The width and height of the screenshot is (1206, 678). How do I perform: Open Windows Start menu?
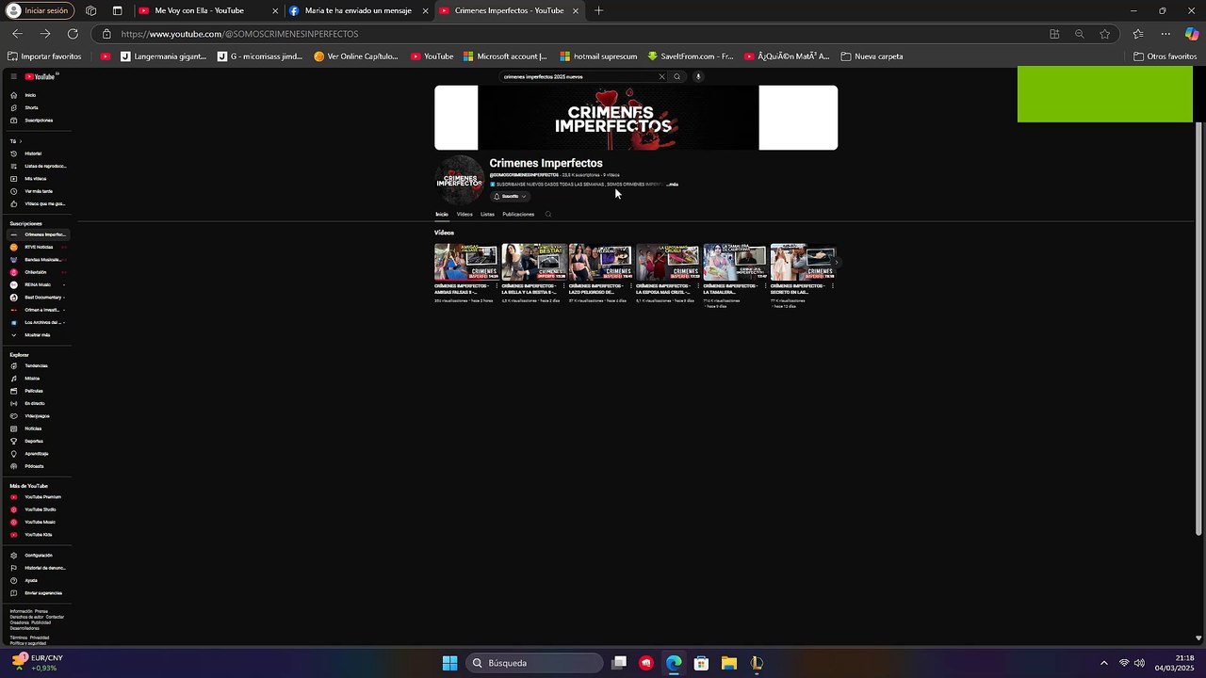point(449,663)
